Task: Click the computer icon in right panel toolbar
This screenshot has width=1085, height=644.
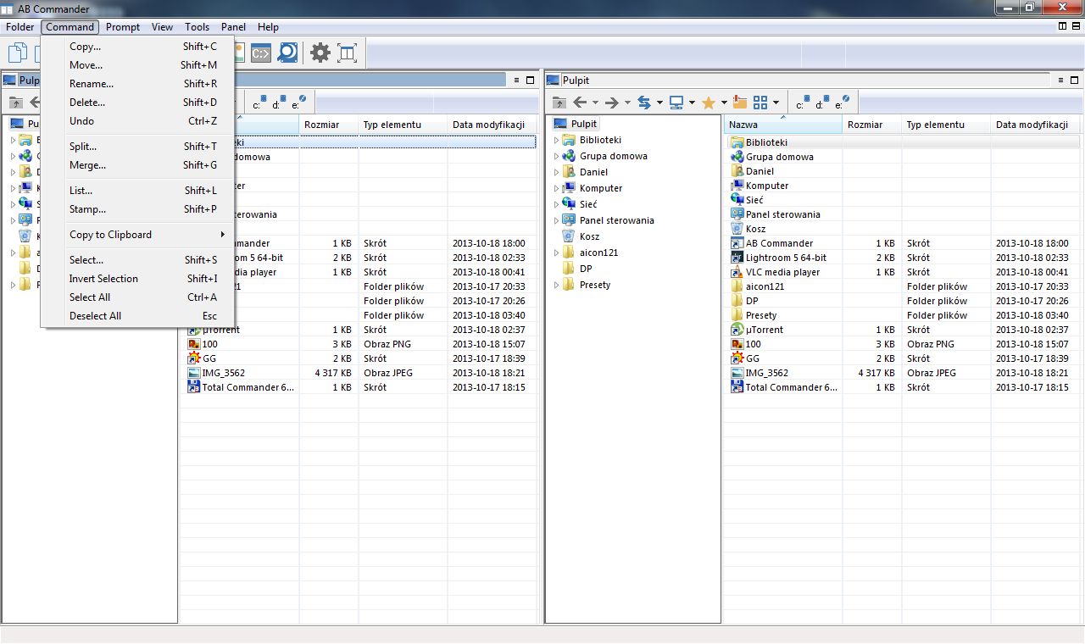Action: click(x=676, y=103)
